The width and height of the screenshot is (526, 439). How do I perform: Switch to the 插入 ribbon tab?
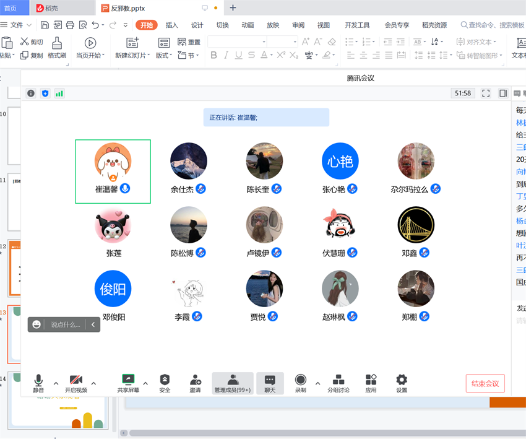pyautogui.click(x=172, y=25)
